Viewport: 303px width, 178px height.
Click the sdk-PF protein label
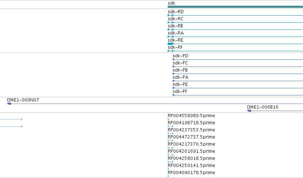point(180,91)
